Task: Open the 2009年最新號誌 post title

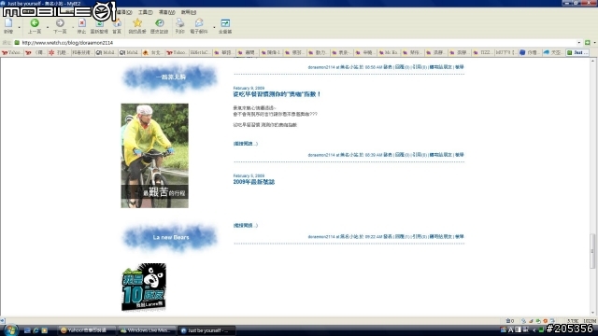Action: [253, 182]
